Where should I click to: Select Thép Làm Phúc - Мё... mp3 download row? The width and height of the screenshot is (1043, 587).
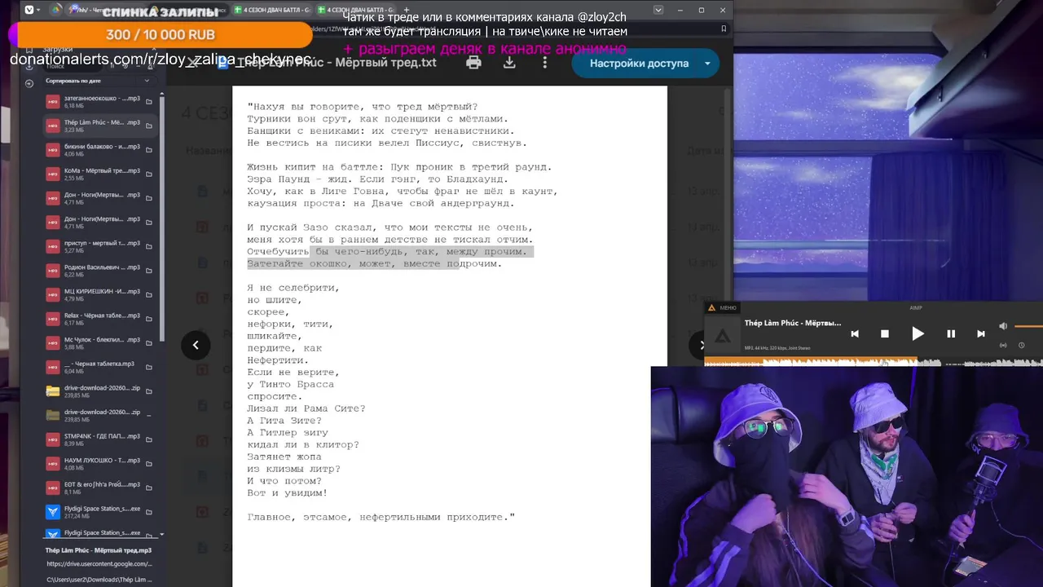99,126
